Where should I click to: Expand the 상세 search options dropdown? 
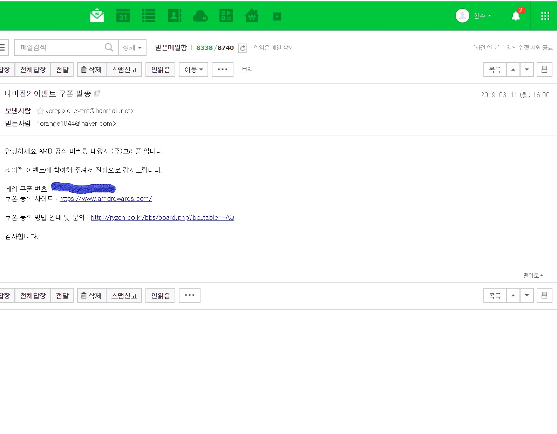(132, 47)
